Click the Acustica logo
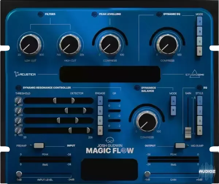This screenshot has height=184, width=219. pyautogui.click(x=25, y=74)
